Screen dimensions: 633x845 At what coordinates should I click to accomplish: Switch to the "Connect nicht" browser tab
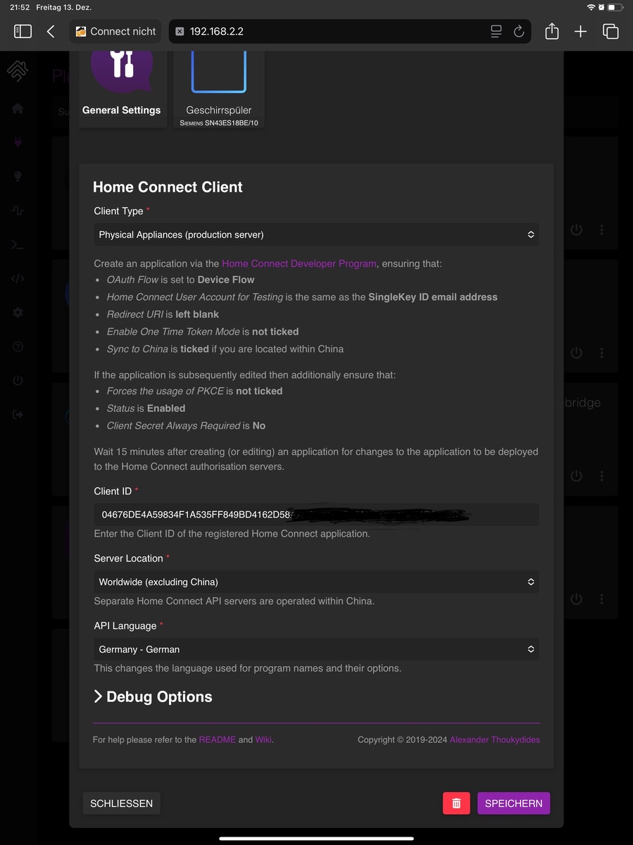115,32
